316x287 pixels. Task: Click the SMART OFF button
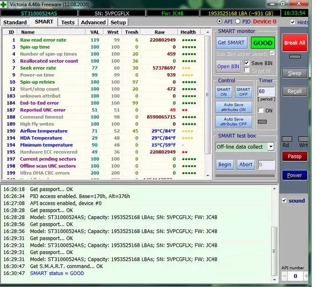pos(243,92)
